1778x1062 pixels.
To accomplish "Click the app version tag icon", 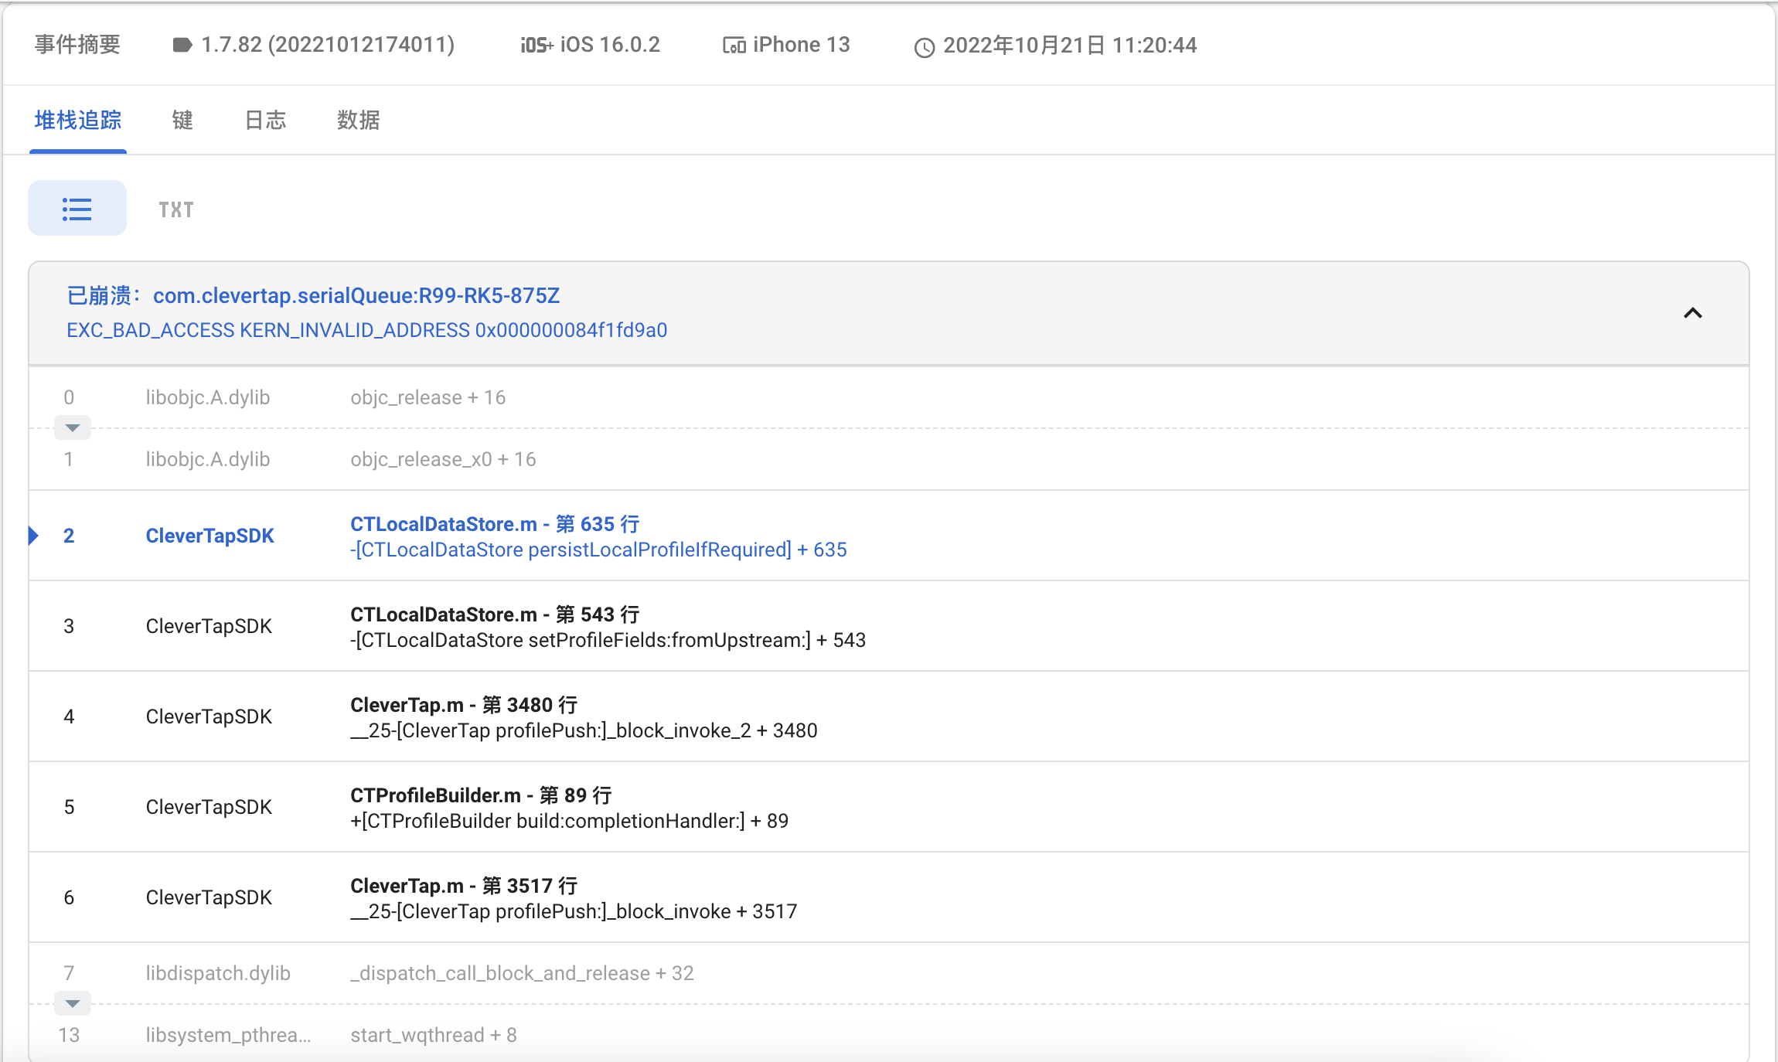I will coord(182,45).
